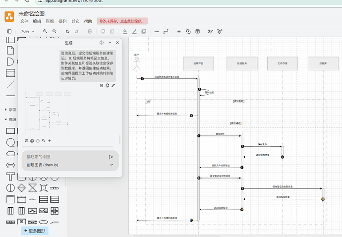Open the insert table icon
The width and height of the screenshot is (342, 237).
point(198,31)
